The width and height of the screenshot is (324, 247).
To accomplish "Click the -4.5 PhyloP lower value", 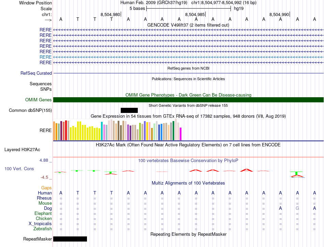I will 44,177.
